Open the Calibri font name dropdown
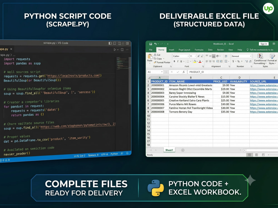278x208 pixels. 188,56
